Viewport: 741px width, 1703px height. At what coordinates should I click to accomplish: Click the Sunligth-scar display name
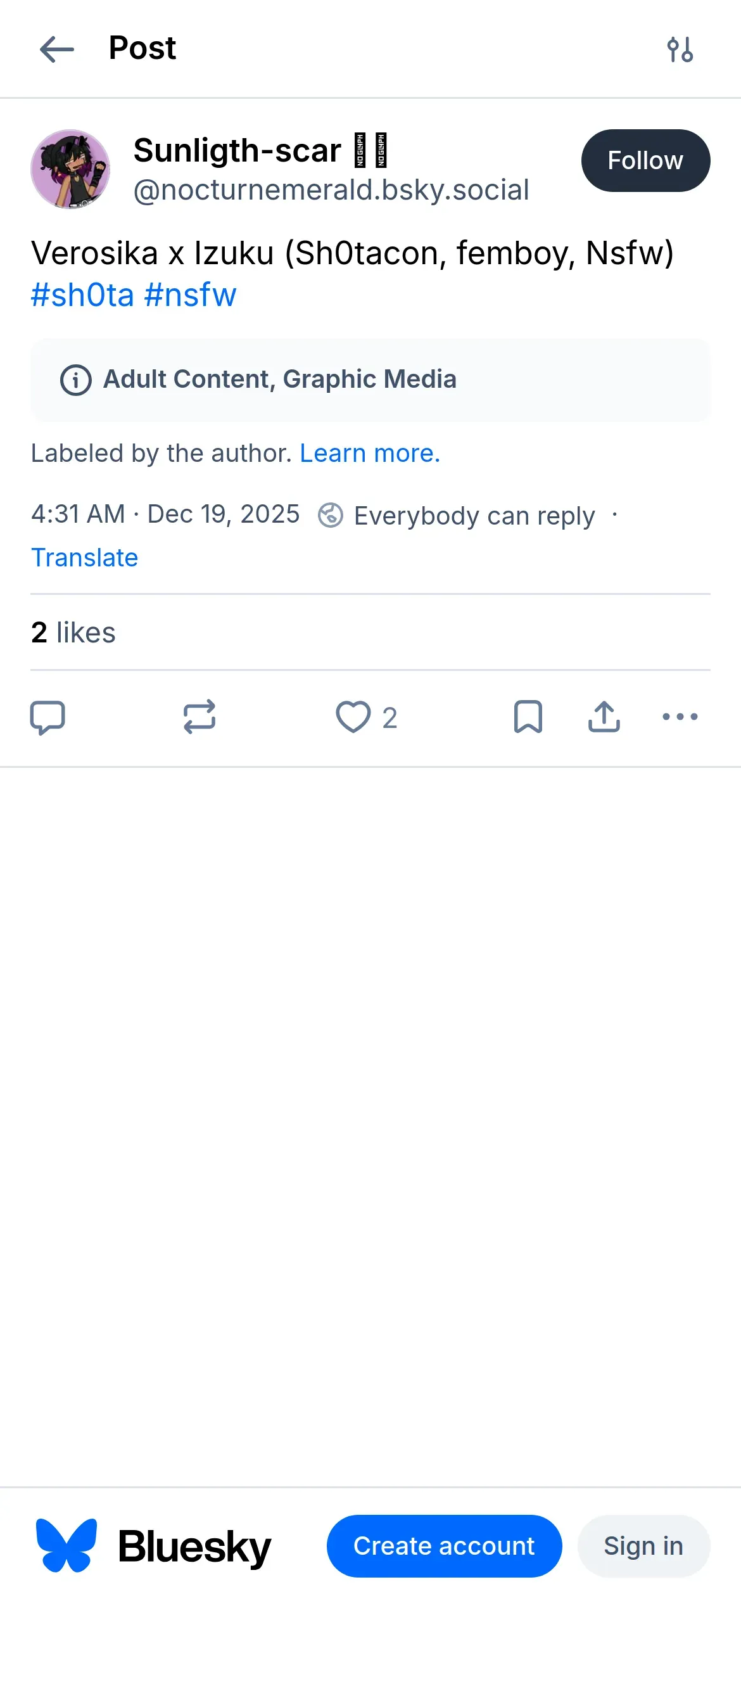[x=237, y=151]
